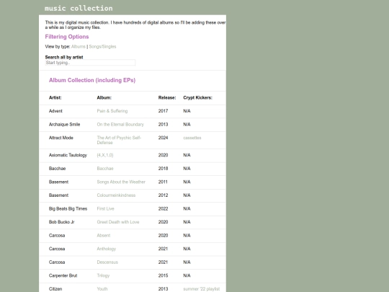Select the Album column header
The width and height of the screenshot is (389, 292).
click(x=104, y=98)
